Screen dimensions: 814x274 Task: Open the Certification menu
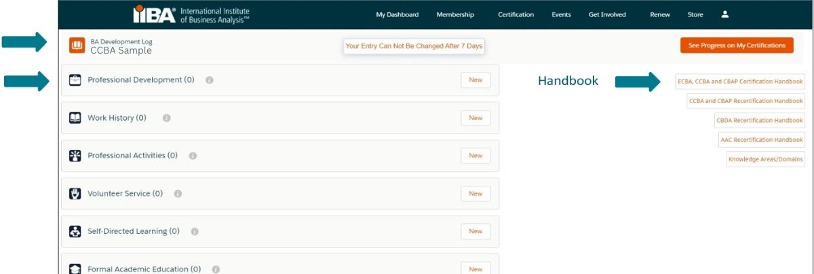click(516, 15)
